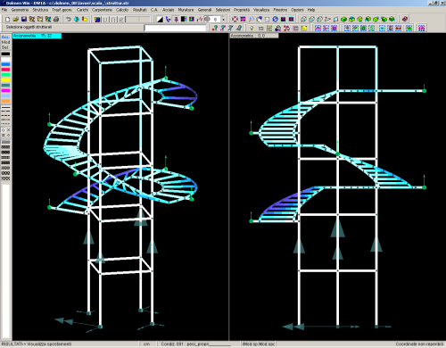
Task: Open the Calcolo menu
Action: click(122, 10)
